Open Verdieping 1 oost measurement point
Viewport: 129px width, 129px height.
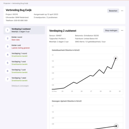coord(24,63)
